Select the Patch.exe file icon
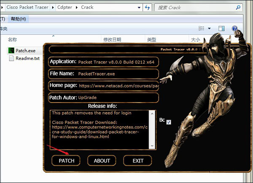The image size is (253, 183). click(11, 51)
